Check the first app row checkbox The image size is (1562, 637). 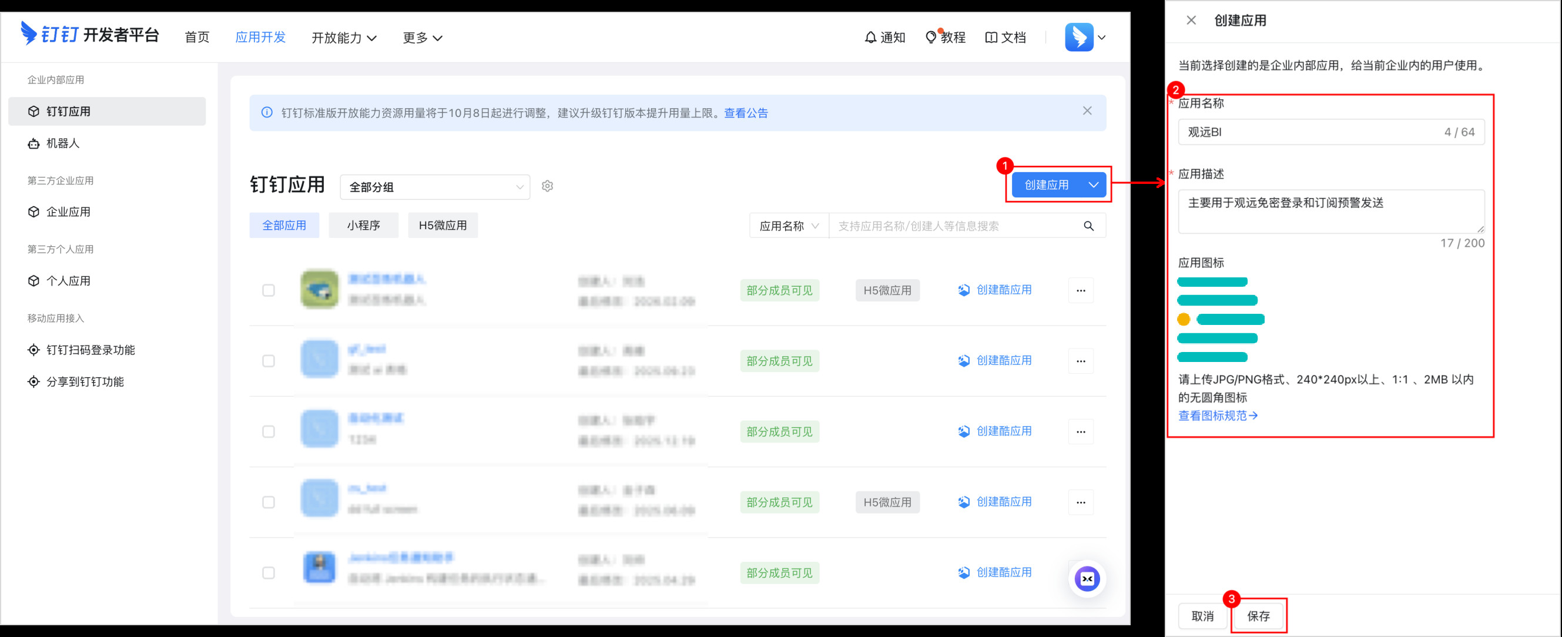(269, 290)
